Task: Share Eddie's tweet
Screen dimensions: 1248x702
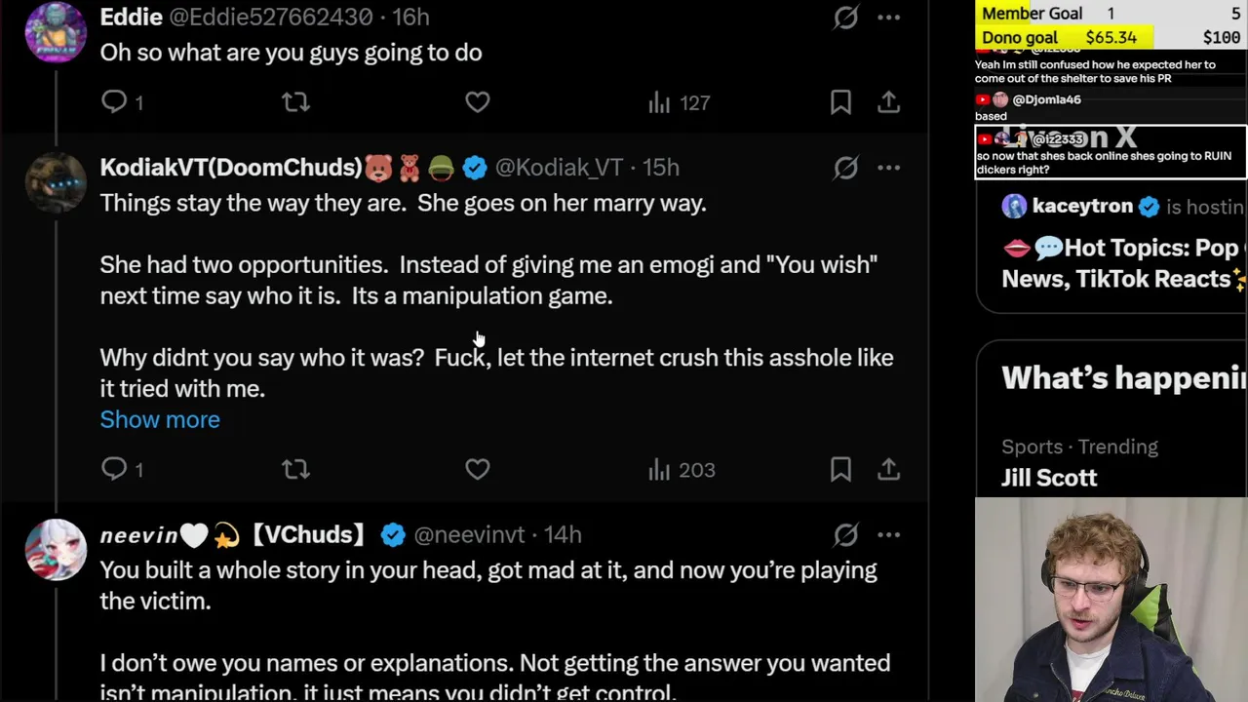Action: (888, 101)
